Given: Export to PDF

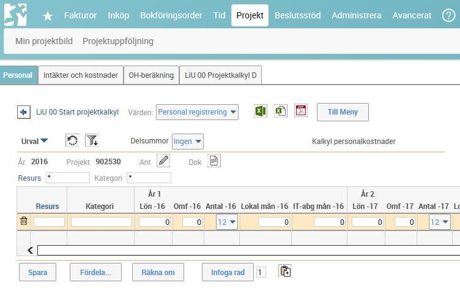Looking at the screenshot, I should [301, 111].
